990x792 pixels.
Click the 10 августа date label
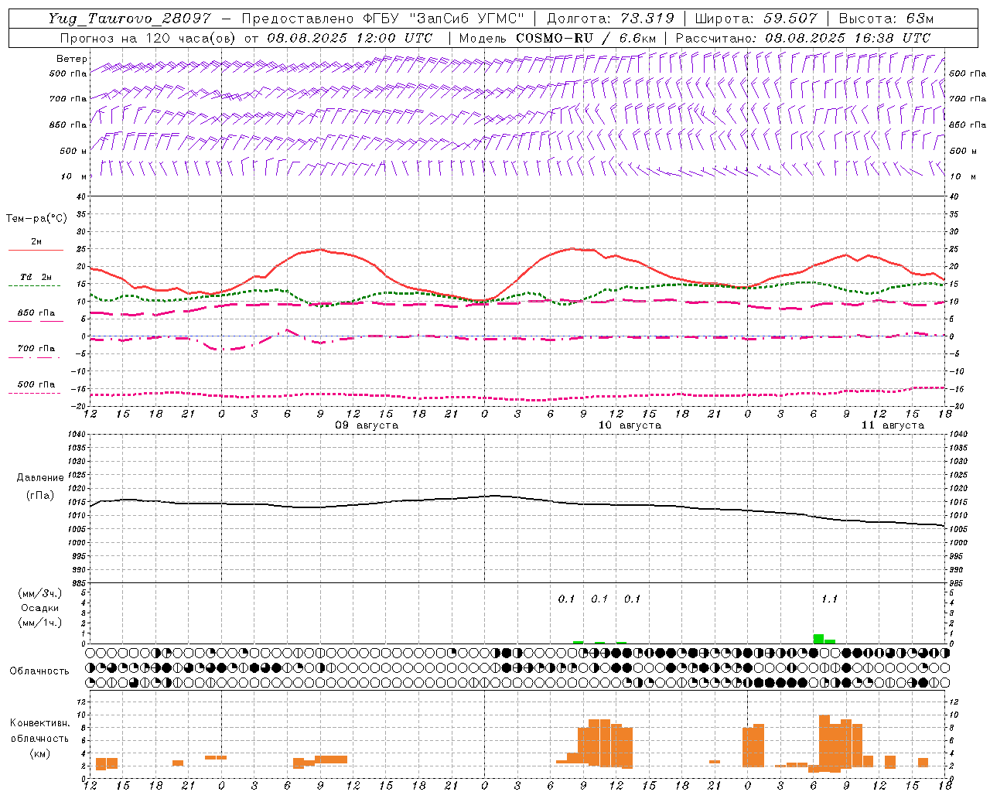pos(630,425)
